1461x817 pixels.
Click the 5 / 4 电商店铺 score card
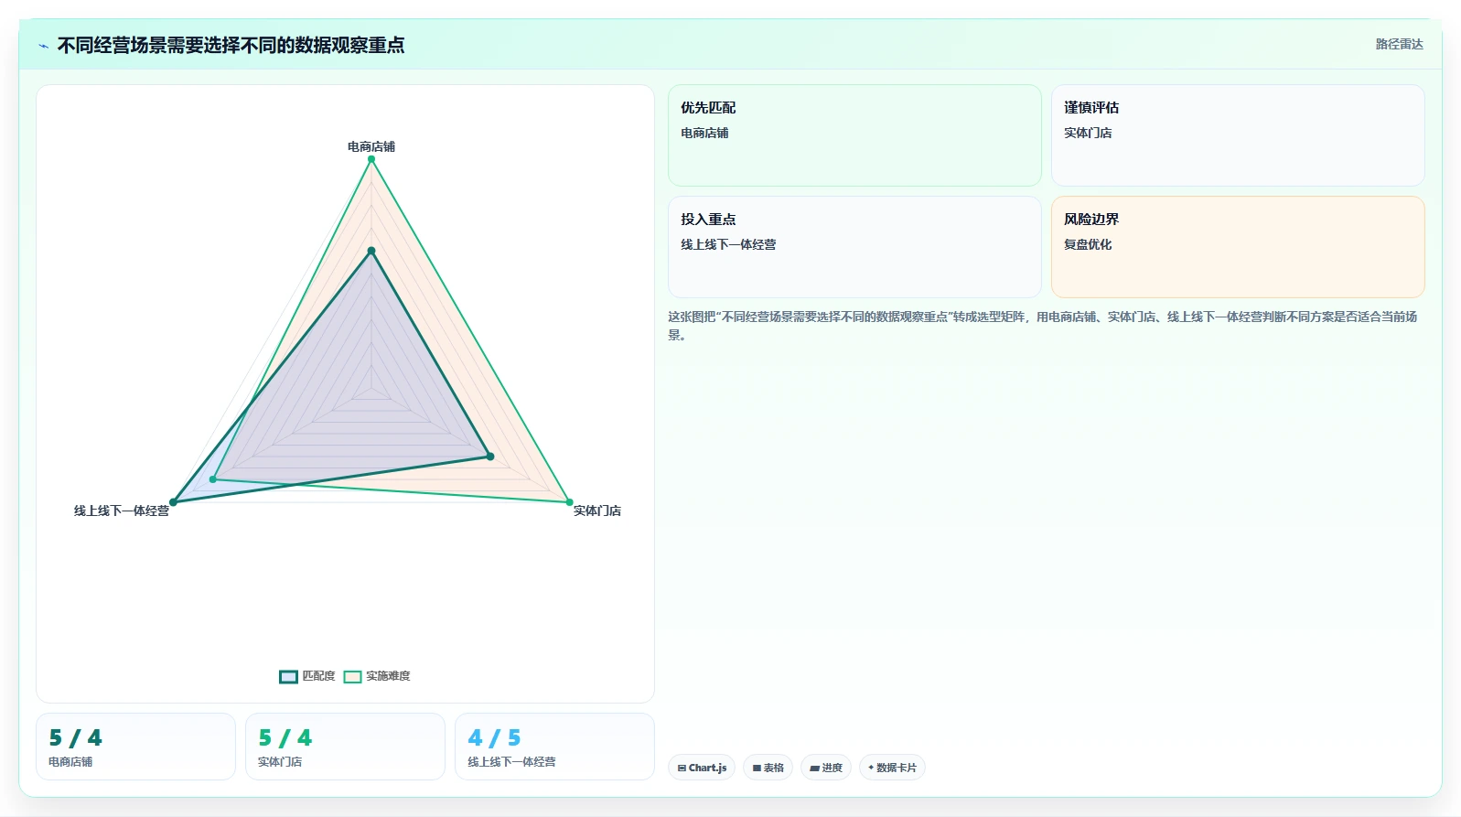tap(135, 747)
